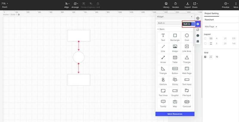Add a Sticky note widget

[x=175, y=81]
